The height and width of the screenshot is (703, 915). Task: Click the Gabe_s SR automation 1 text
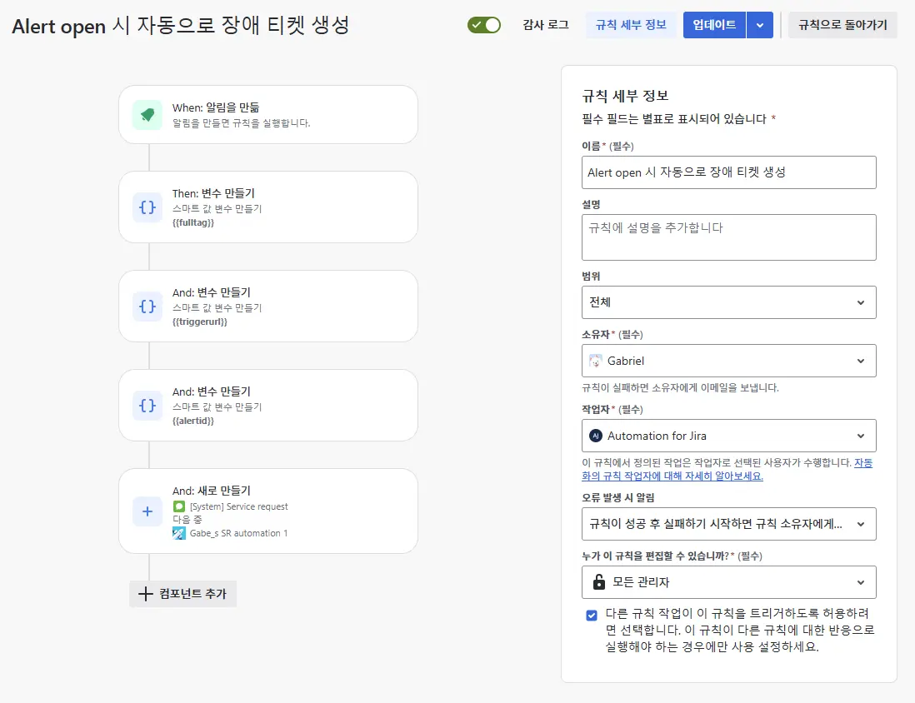coord(238,533)
